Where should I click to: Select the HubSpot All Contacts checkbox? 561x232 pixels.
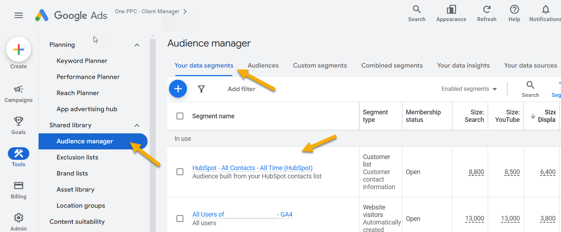[x=180, y=172]
